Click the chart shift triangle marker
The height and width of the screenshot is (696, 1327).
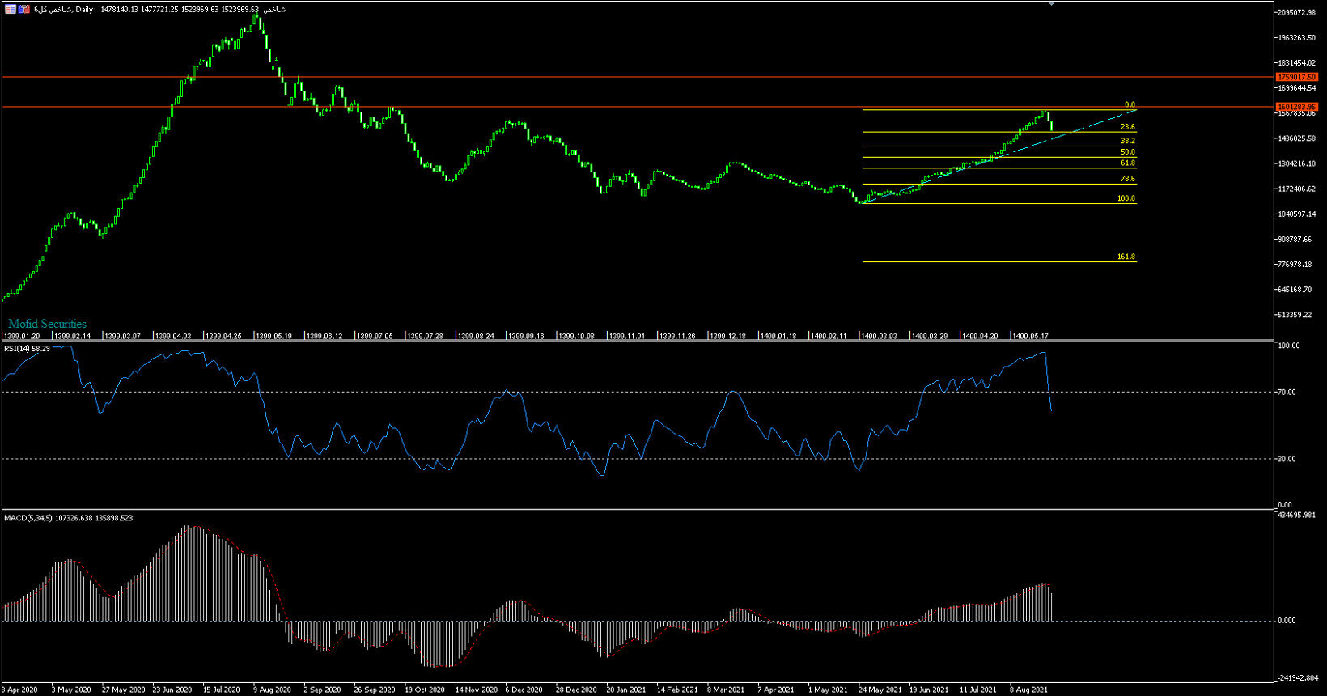coord(1051,4)
